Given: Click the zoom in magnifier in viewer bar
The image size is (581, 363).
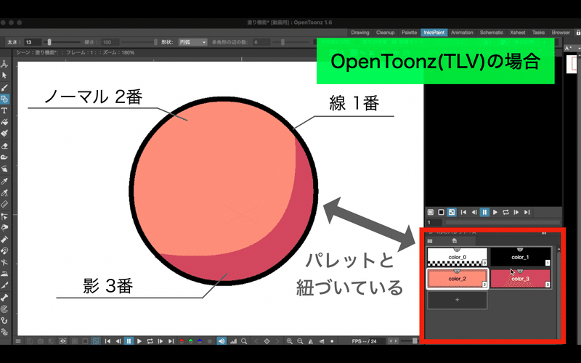Looking at the screenshot, I should [289, 341].
